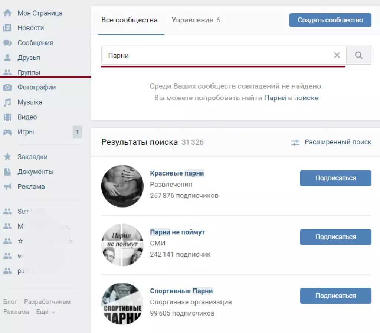The image size is (380, 333).
Task: Click the Закладки star icon
Action: (7, 157)
